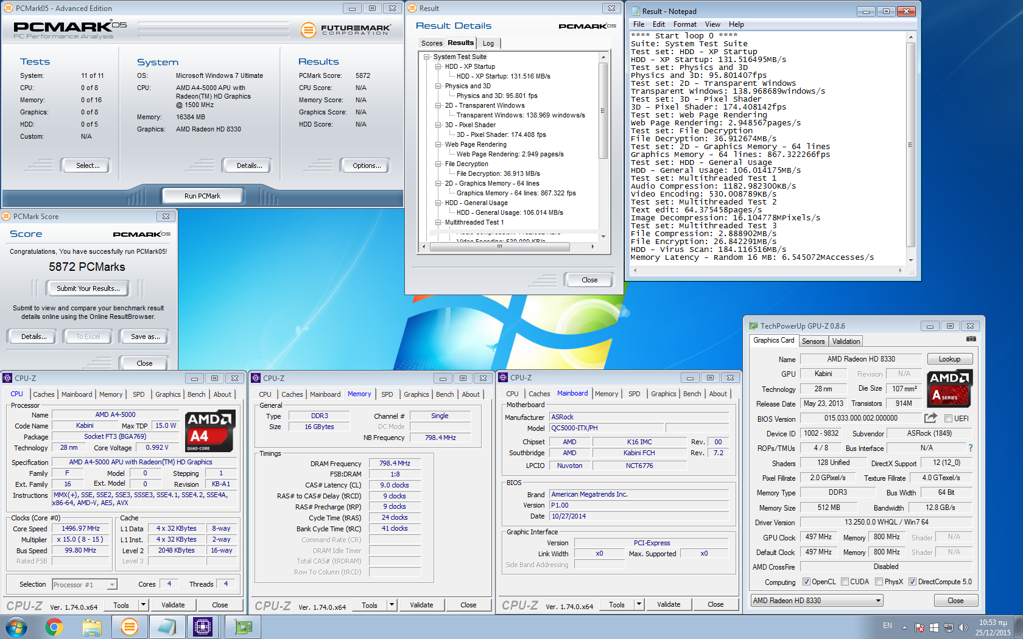Open the SPD tab in Memory CPU-Z window

coord(387,394)
